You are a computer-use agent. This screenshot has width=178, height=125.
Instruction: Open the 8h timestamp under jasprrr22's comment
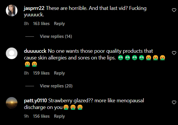pos(26,24)
